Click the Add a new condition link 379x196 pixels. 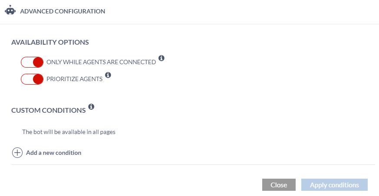(x=53, y=153)
